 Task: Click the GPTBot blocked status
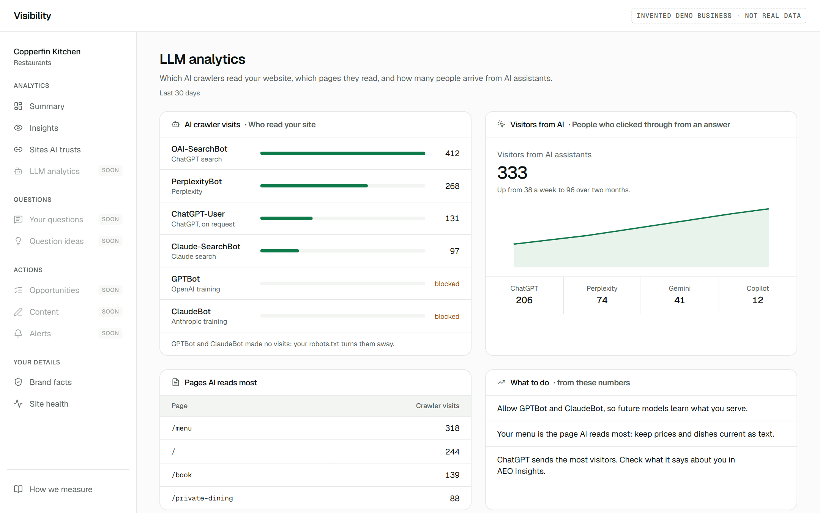point(447,284)
